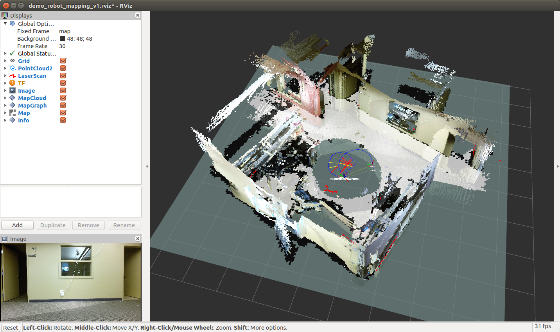The width and height of the screenshot is (560, 332).
Task: Click the Map display icon
Action: click(x=13, y=113)
